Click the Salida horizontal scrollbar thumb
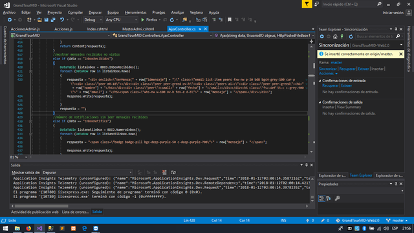This screenshot has height=233, width=414. pos(41,206)
